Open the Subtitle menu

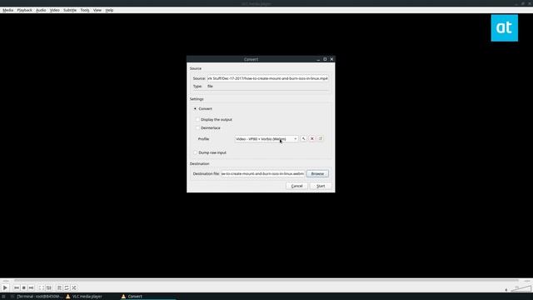click(x=70, y=10)
